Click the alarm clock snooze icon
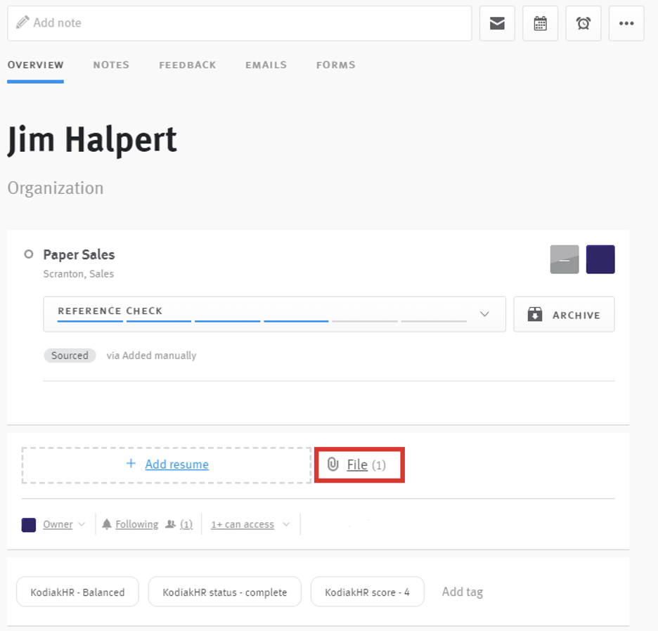The height and width of the screenshot is (631, 658). (583, 23)
